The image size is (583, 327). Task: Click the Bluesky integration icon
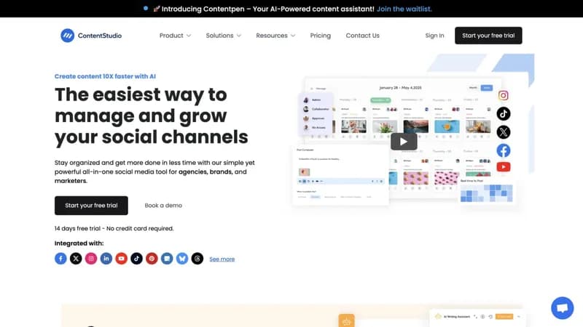(x=182, y=259)
